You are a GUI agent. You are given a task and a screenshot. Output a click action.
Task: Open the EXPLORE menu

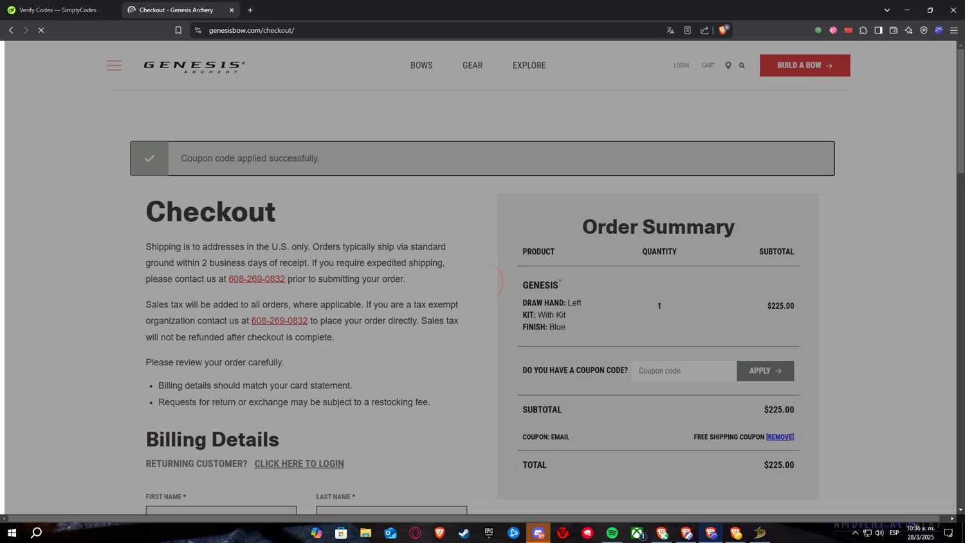pyautogui.click(x=529, y=66)
